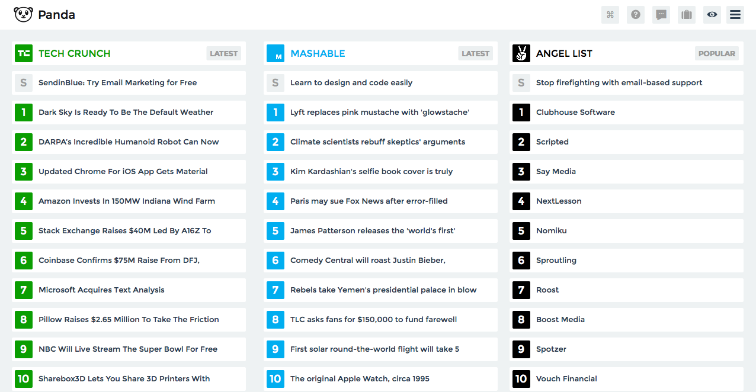Click the Angel List peace-hand icon
This screenshot has height=392, width=756.
click(521, 53)
